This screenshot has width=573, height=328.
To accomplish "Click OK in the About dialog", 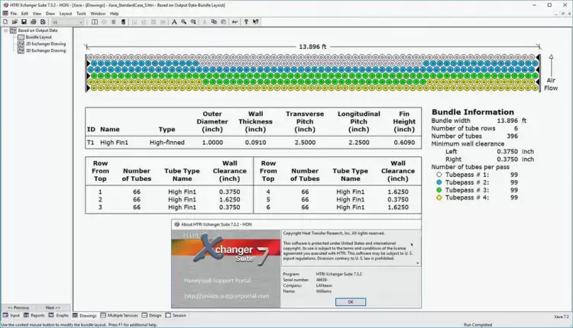I will click(x=351, y=302).
